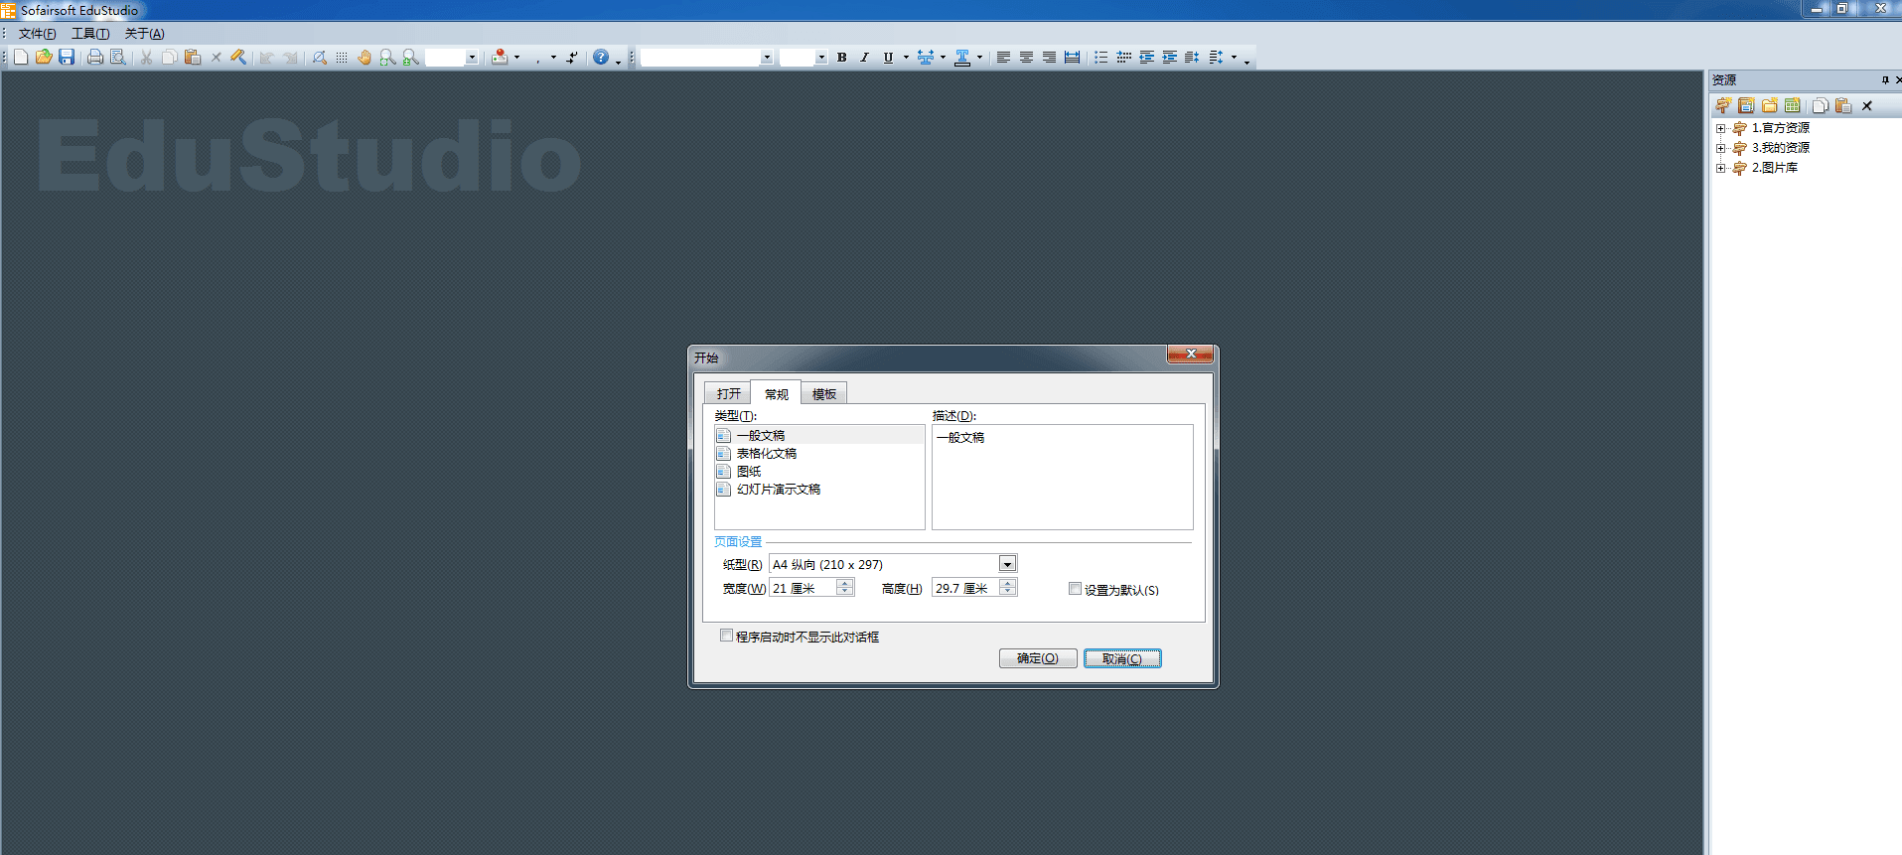Open the 文件(F) menu
Image resolution: width=1902 pixels, height=855 pixels.
[x=37, y=34]
